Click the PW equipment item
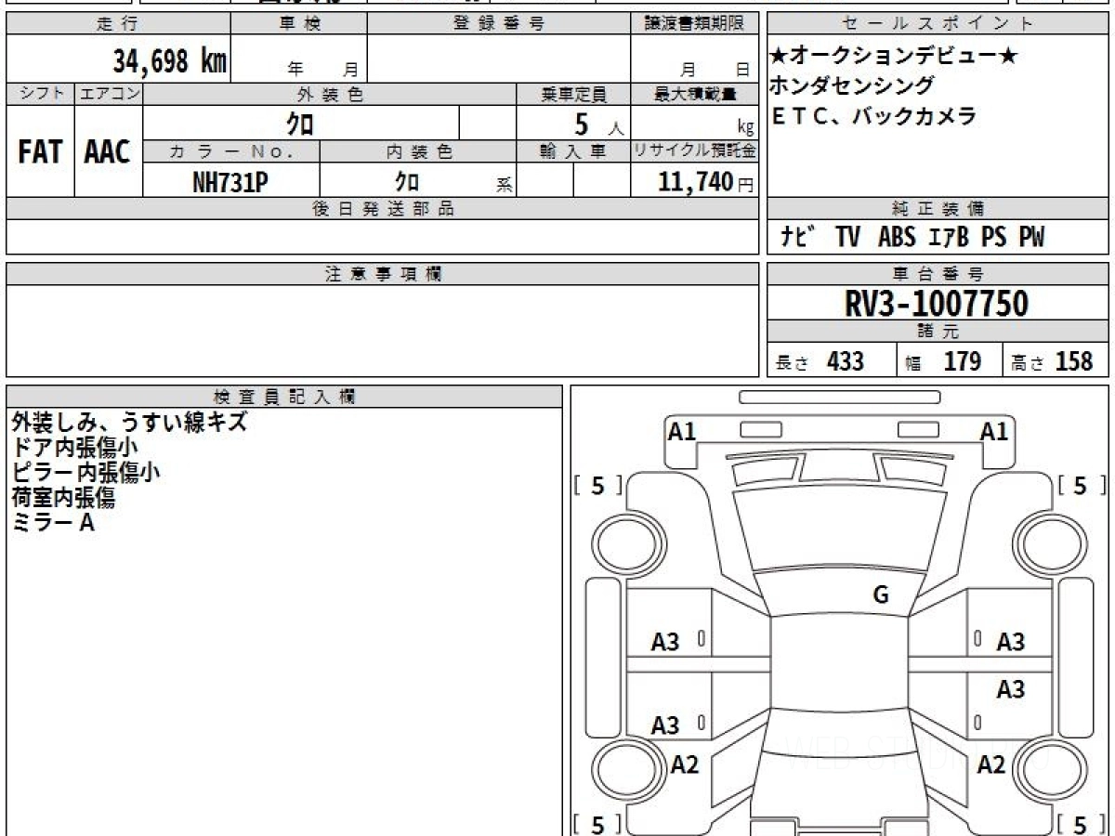Screen dimensions: 1115x836 coord(1031,238)
